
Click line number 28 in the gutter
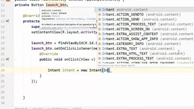tap(3, 92)
